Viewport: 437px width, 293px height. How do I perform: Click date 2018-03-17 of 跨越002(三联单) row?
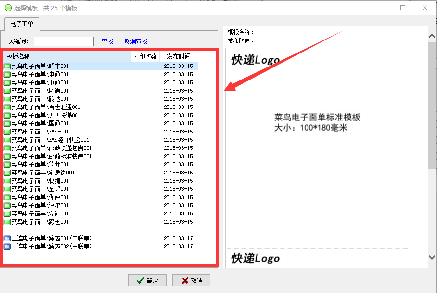[x=179, y=246]
